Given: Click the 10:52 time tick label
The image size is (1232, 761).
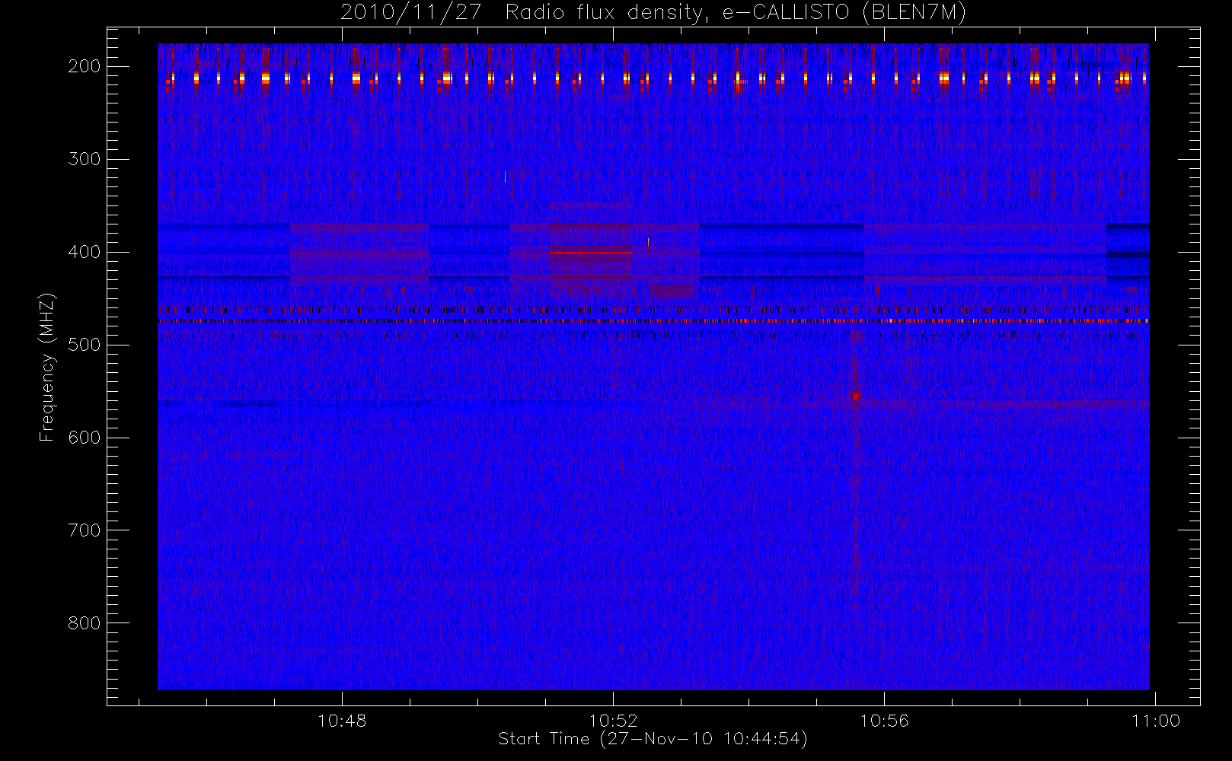Looking at the screenshot, I should (x=613, y=721).
